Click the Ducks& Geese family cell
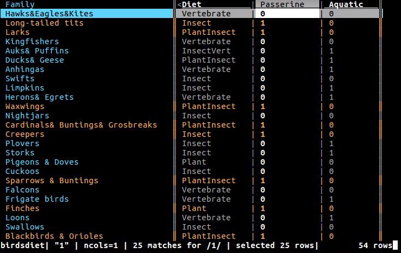The height and width of the screenshot is (253, 401). [34, 60]
